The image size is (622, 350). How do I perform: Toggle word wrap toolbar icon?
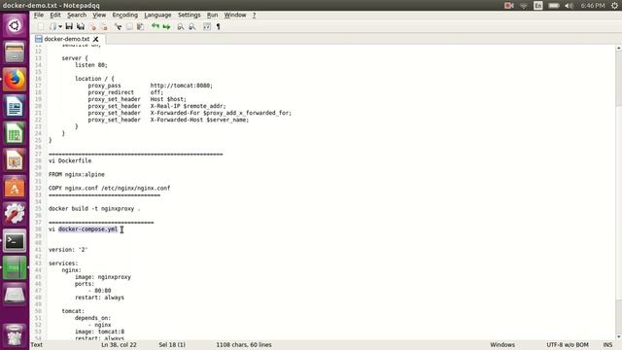pos(207,26)
